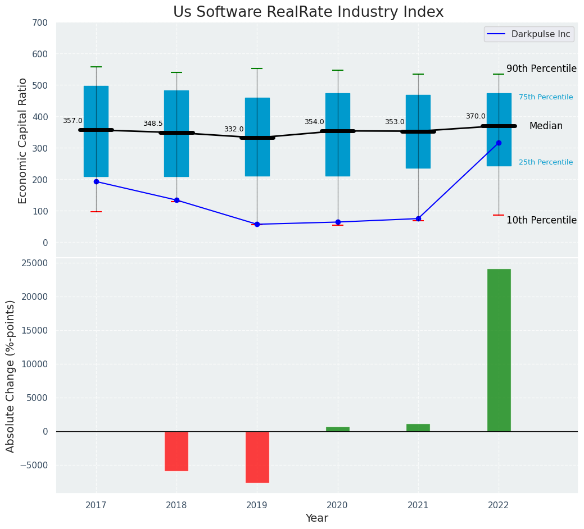This screenshot has height=529, width=584.
Task: Click Darkpulse's 2019 blue data point
Action: [257, 224]
